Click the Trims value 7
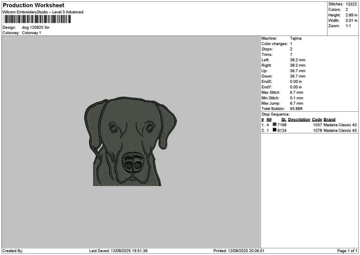The height and width of the screenshot is (255, 360). (x=291, y=55)
